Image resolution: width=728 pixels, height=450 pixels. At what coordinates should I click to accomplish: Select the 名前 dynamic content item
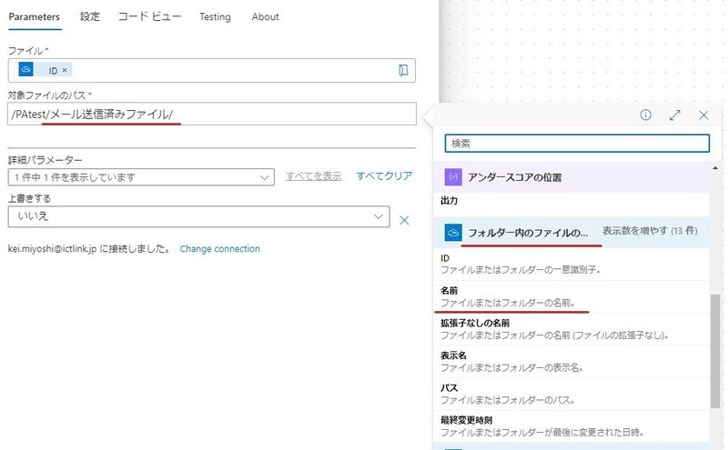tap(571, 296)
